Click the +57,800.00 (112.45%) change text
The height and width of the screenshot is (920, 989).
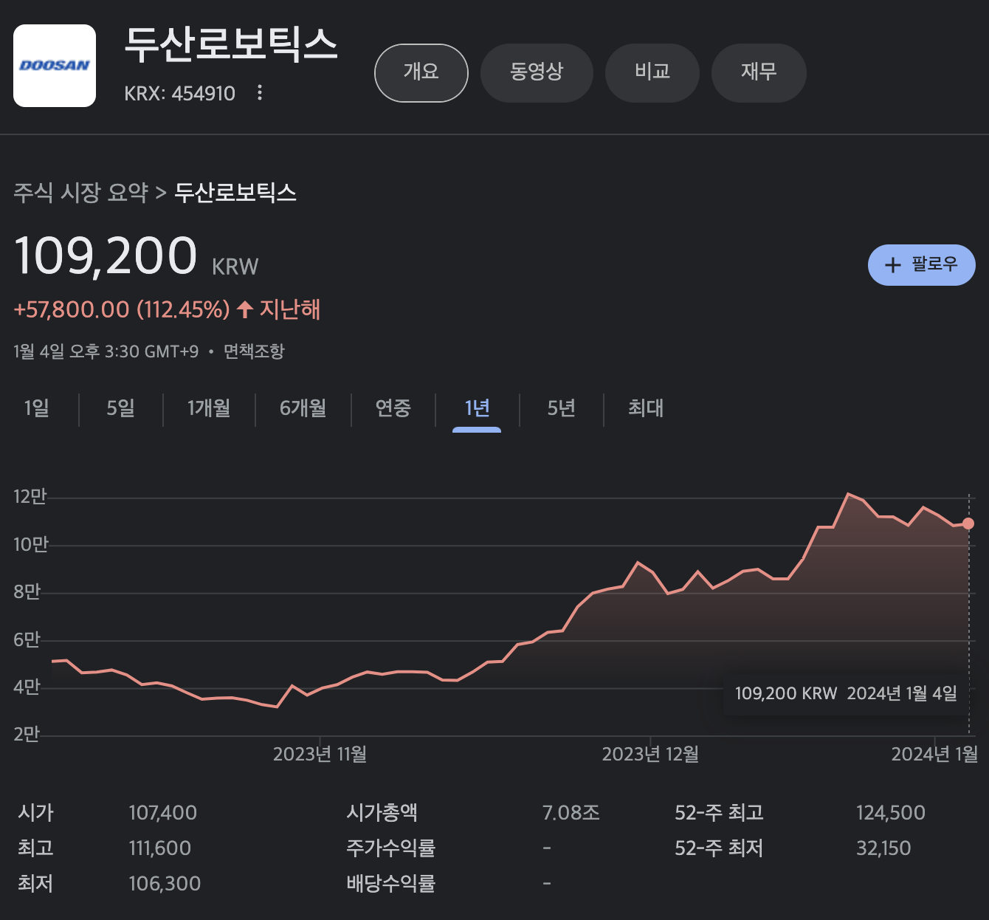coord(122,309)
